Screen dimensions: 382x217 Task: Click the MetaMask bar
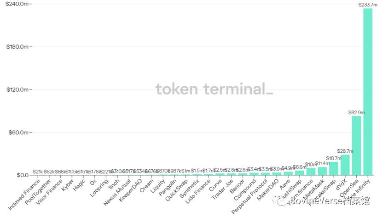click(322, 171)
